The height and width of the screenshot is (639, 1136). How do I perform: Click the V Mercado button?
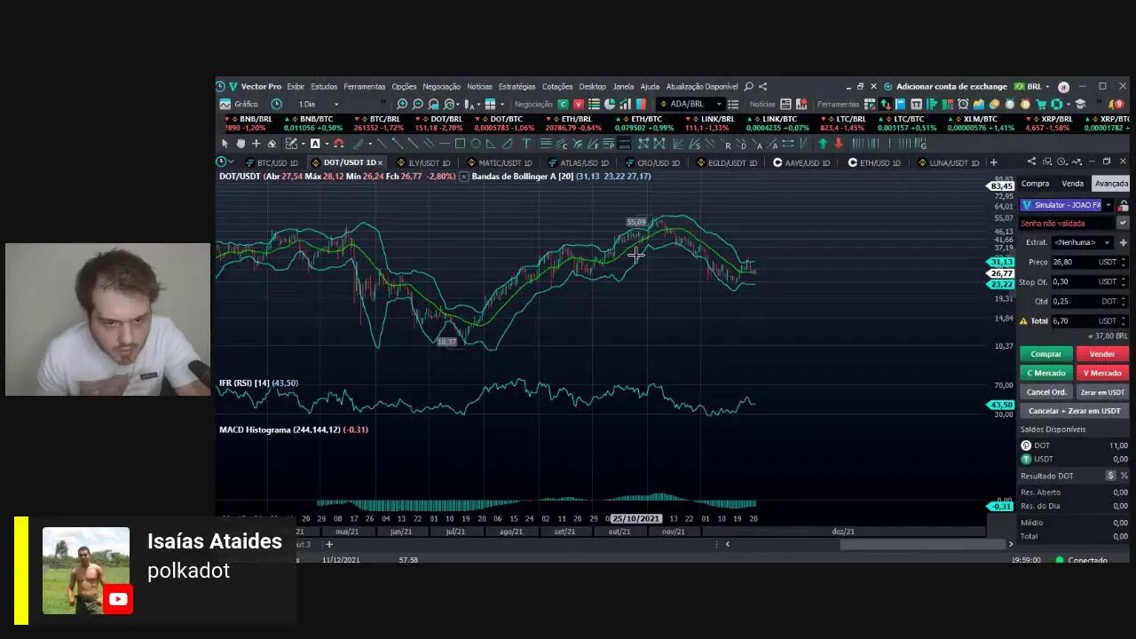1102,373
